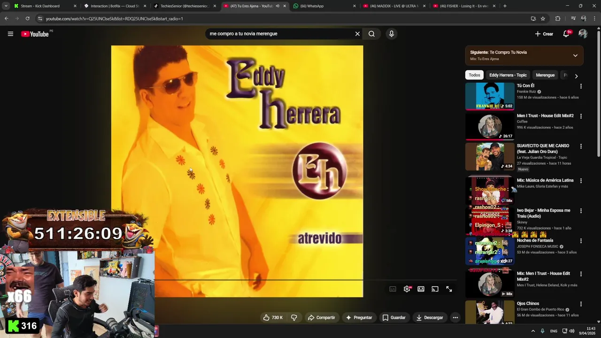Show hidden system tray icons chevron

[x=533, y=331]
